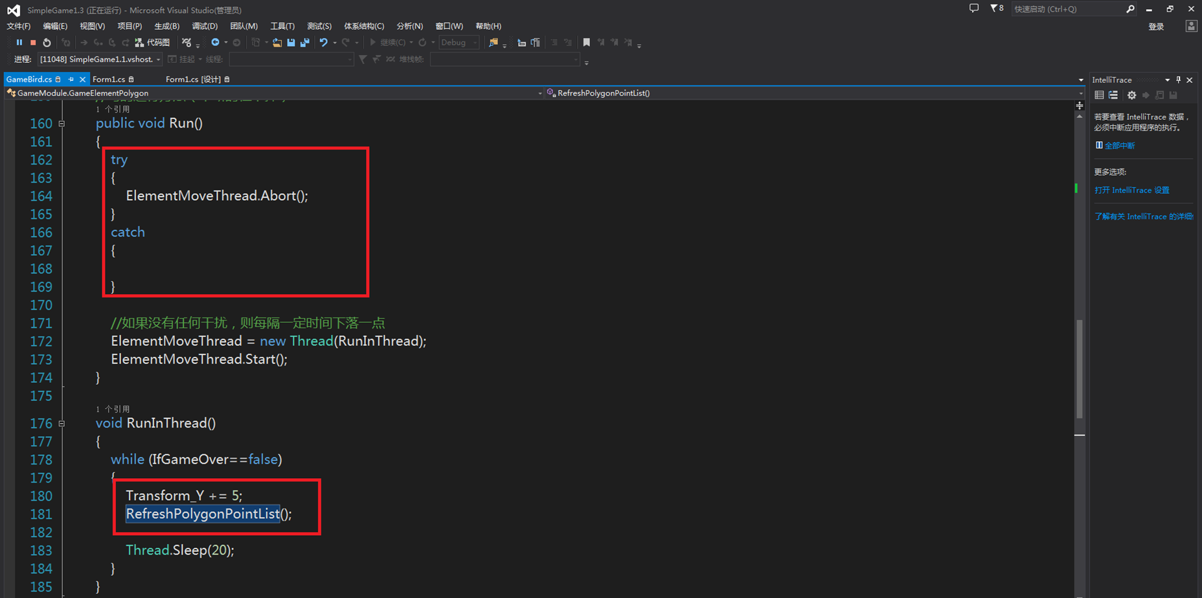
Task: Save all files icon
Action: pyautogui.click(x=304, y=43)
